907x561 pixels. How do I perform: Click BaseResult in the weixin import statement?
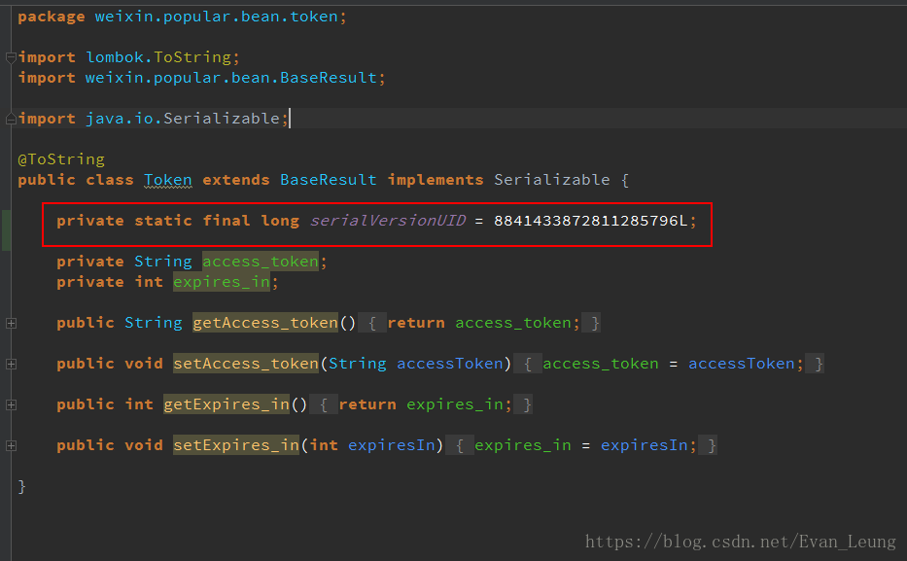[x=329, y=78]
